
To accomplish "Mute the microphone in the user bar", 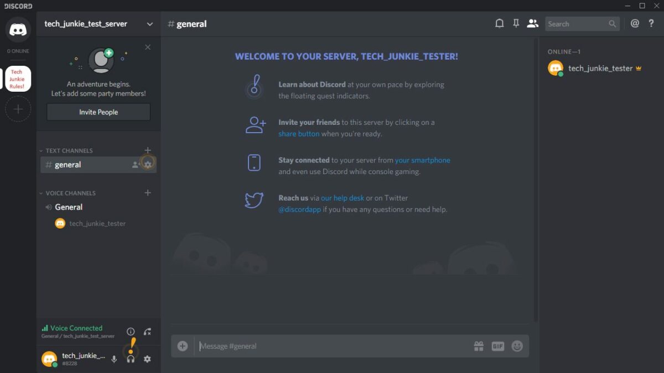I will (x=114, y=359).
